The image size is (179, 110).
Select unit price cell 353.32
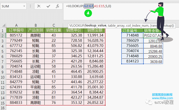tap(73, 103)
